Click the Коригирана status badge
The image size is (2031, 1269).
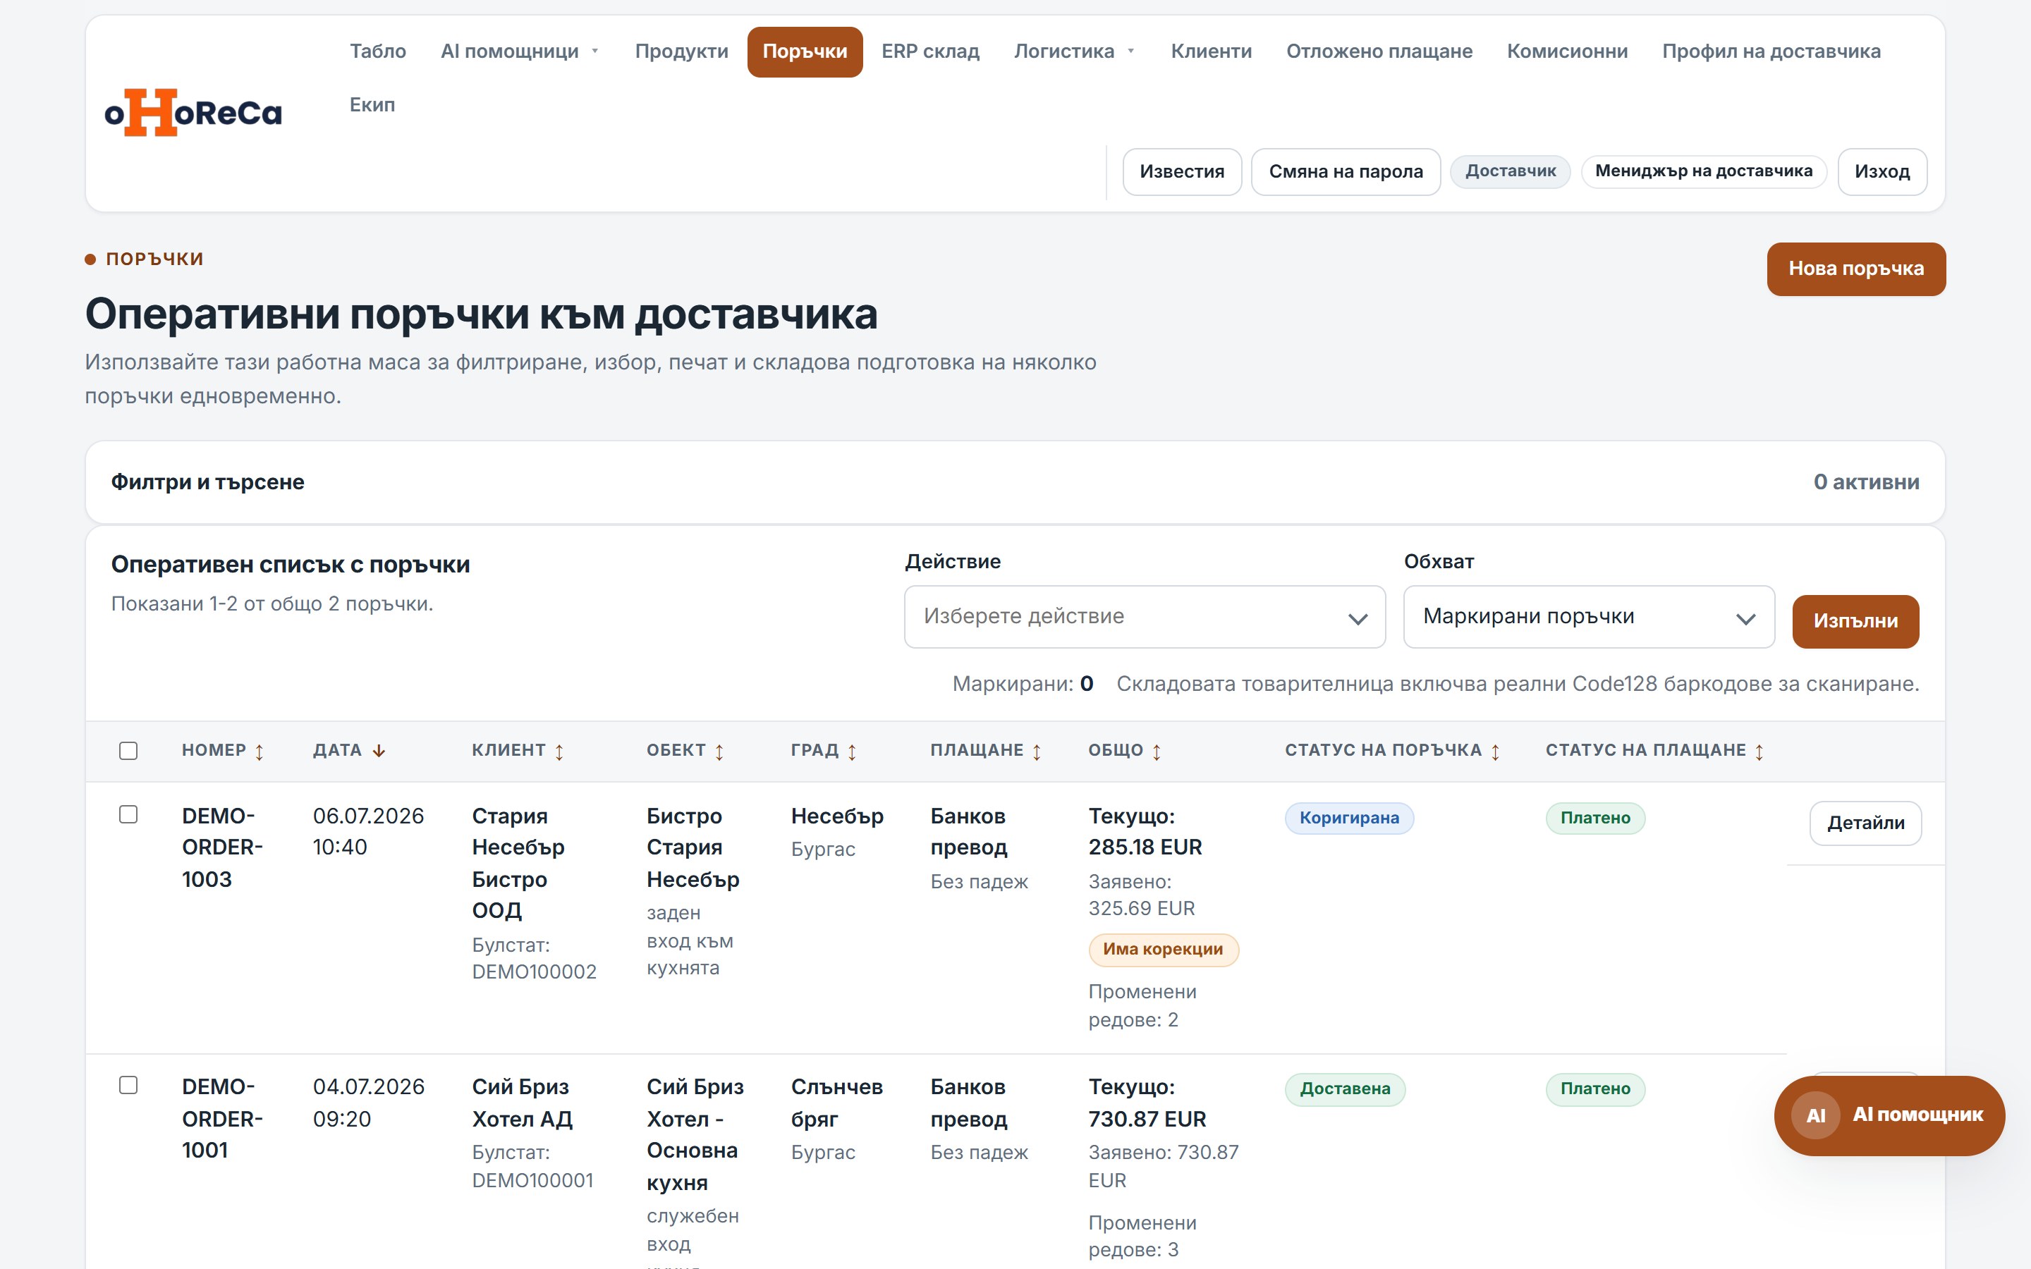[1348, 818]
